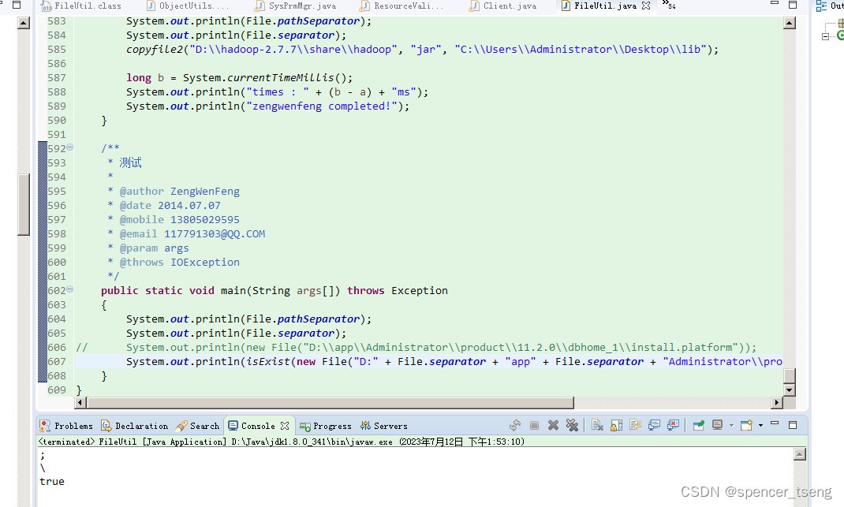The image size is (844, 507).
Task: Open a new Console view
Action: pyautogui.click(x=745, y=425)
